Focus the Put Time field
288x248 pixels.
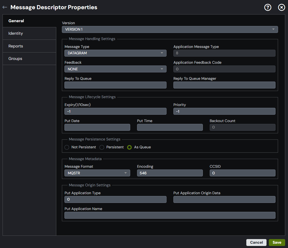tap(170, 127)
